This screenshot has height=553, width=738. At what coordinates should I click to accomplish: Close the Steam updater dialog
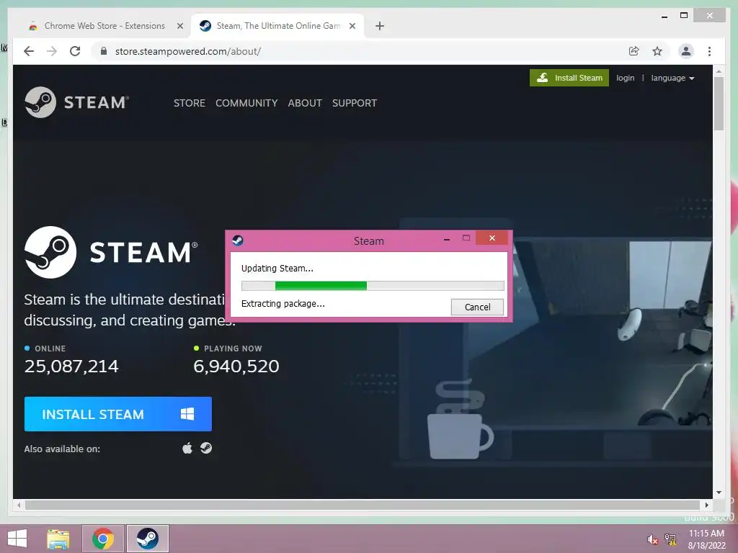coord(492,238)
